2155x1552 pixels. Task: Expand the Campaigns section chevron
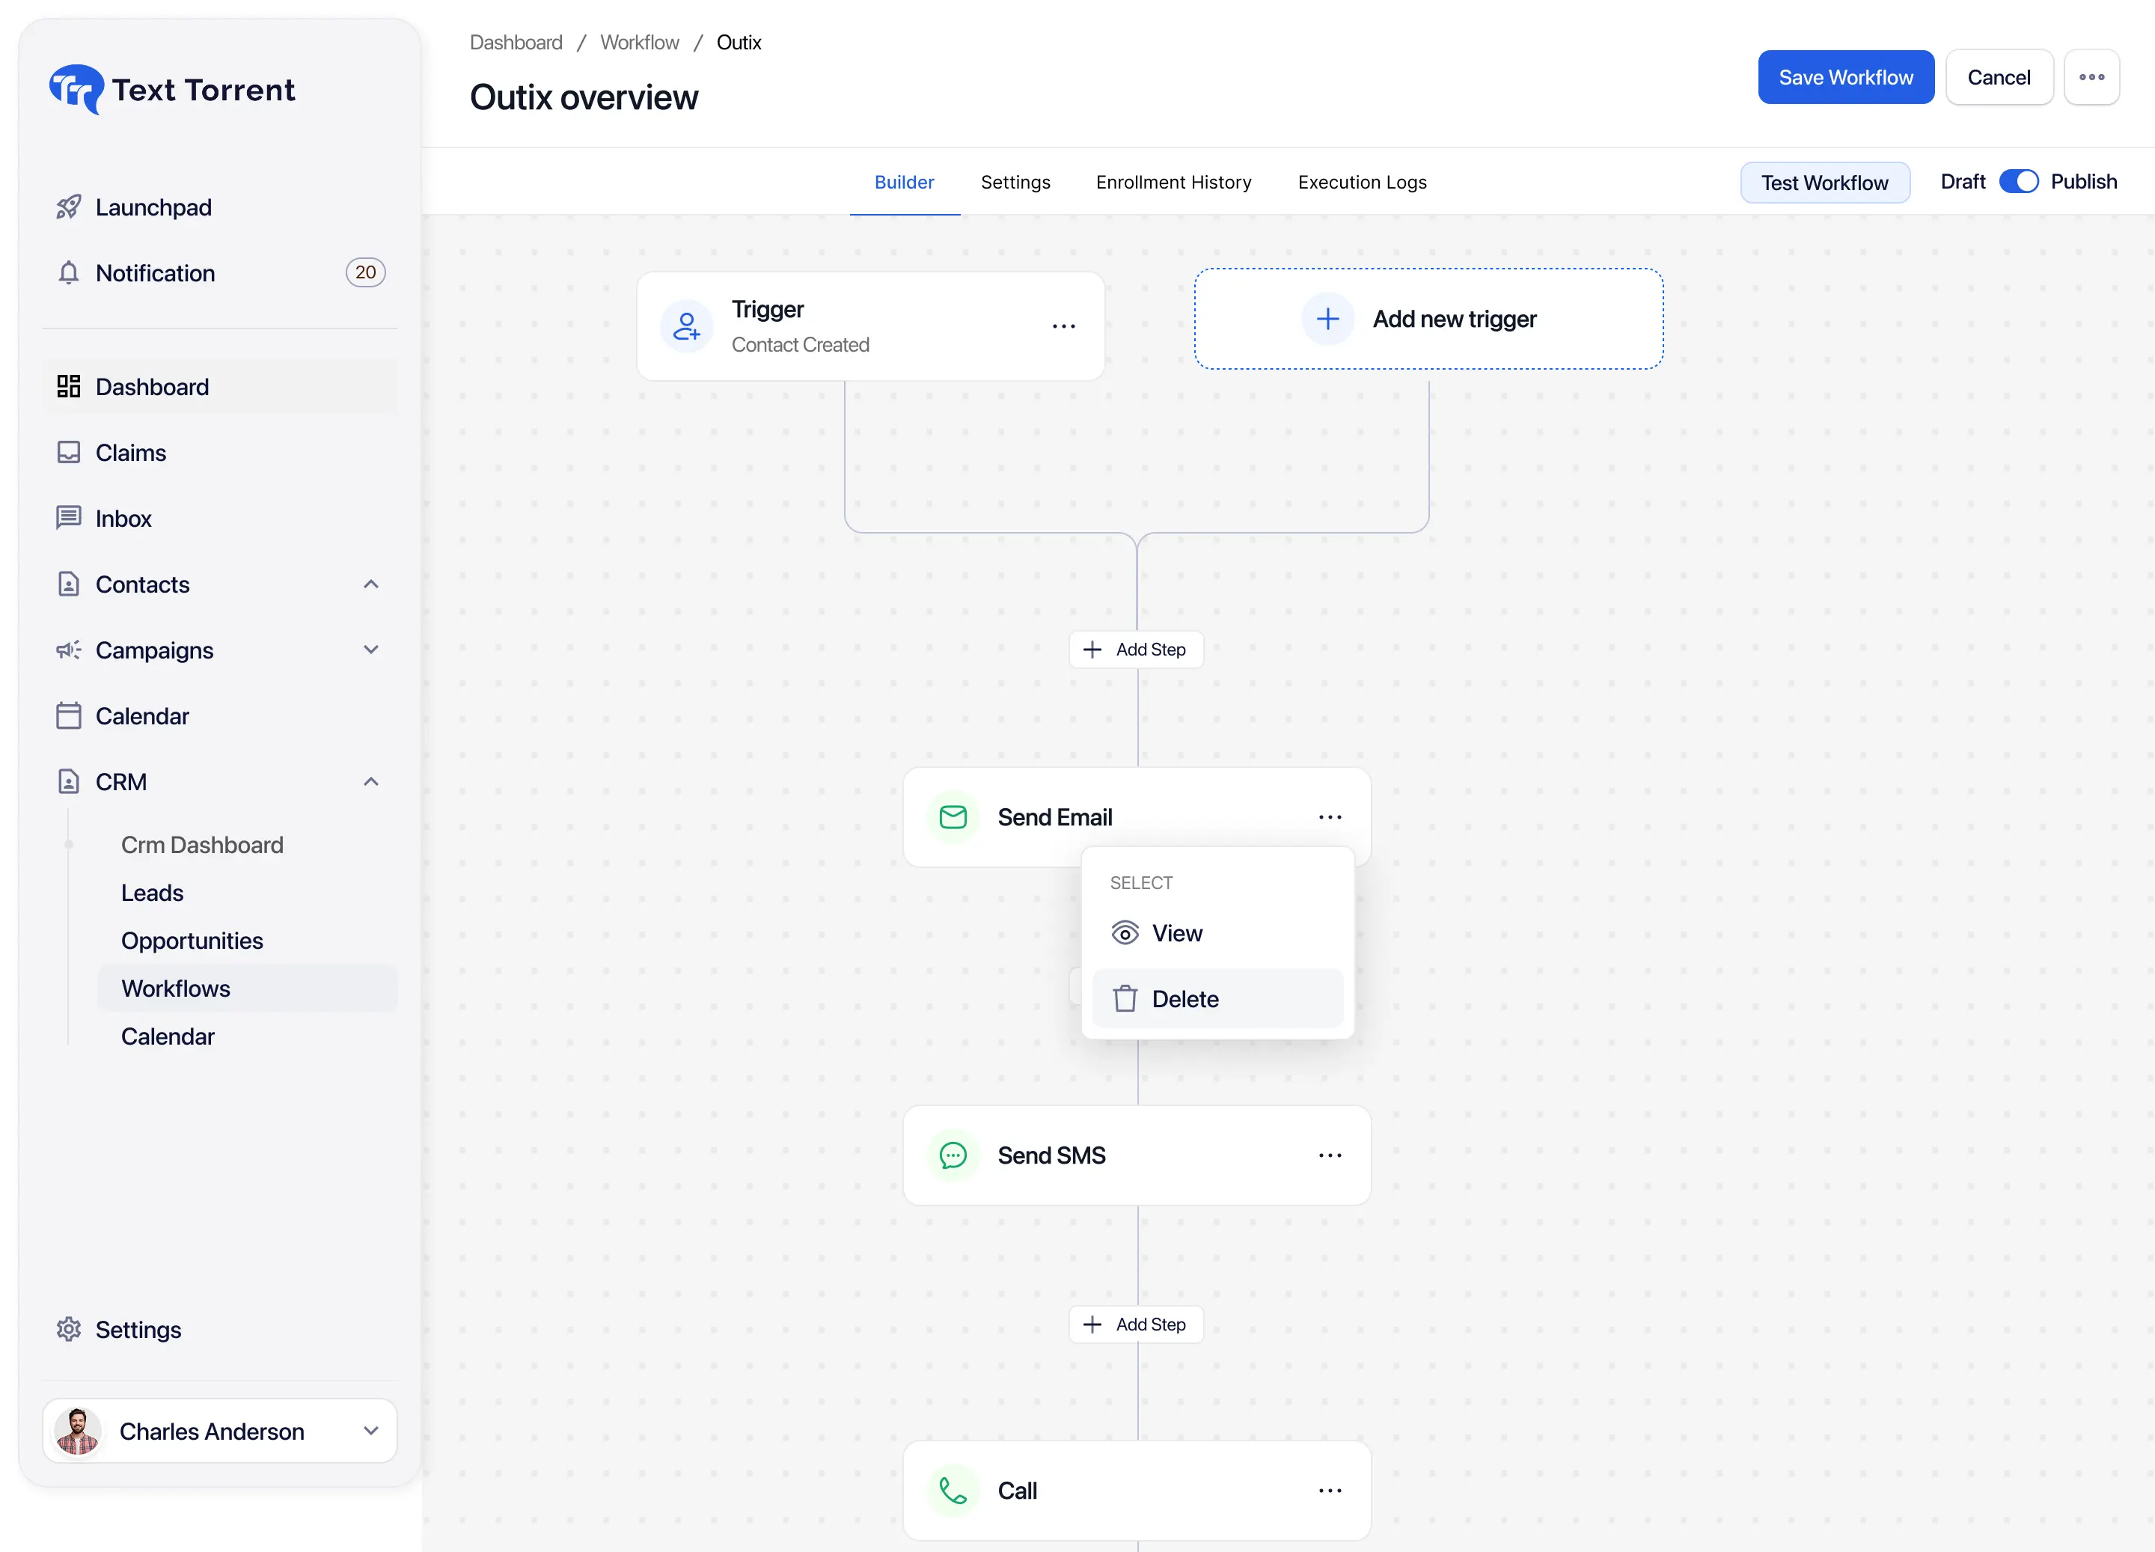(x=370, y=650)
